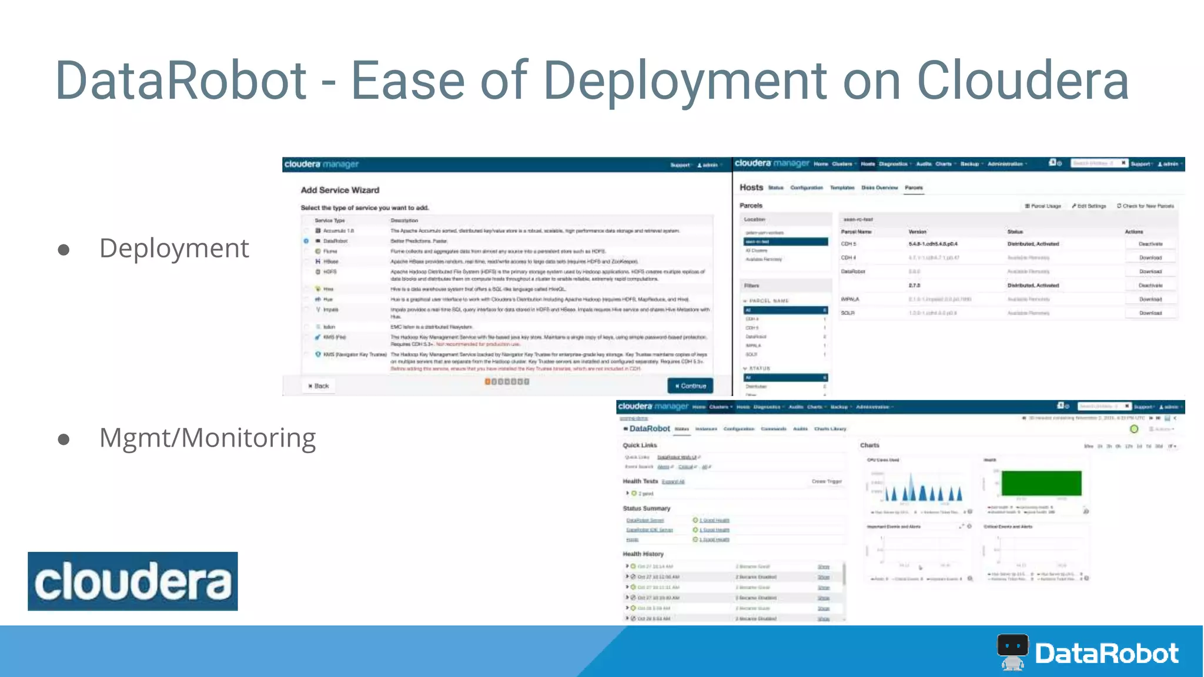Select the Impala radio button

pos(306,309)
